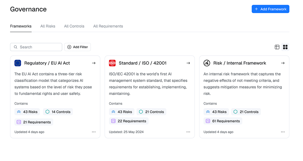Click 14 Controls tag on EU AI Act
Screen dimensions: 303x161
(58, 112)
